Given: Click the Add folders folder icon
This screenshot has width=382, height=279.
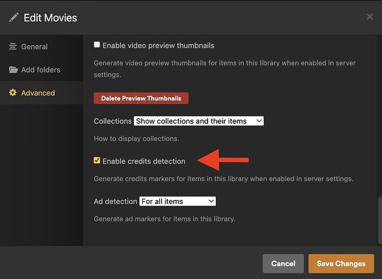Looking at the screenshot, I should pyautogui.click(x=13, y=70).
